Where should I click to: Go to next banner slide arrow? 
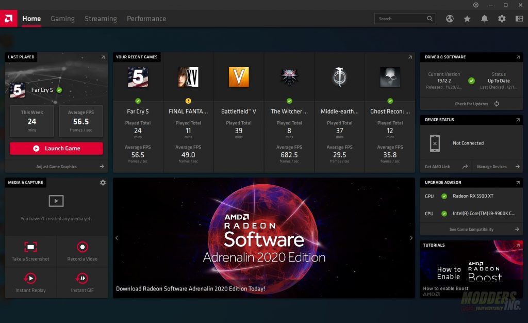(x=411, y=238)
